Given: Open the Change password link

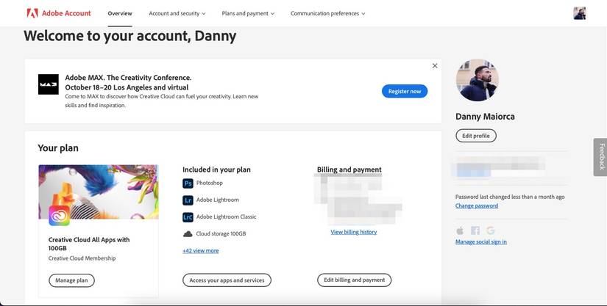Looking at the screenshot, I should coord(475,205).
